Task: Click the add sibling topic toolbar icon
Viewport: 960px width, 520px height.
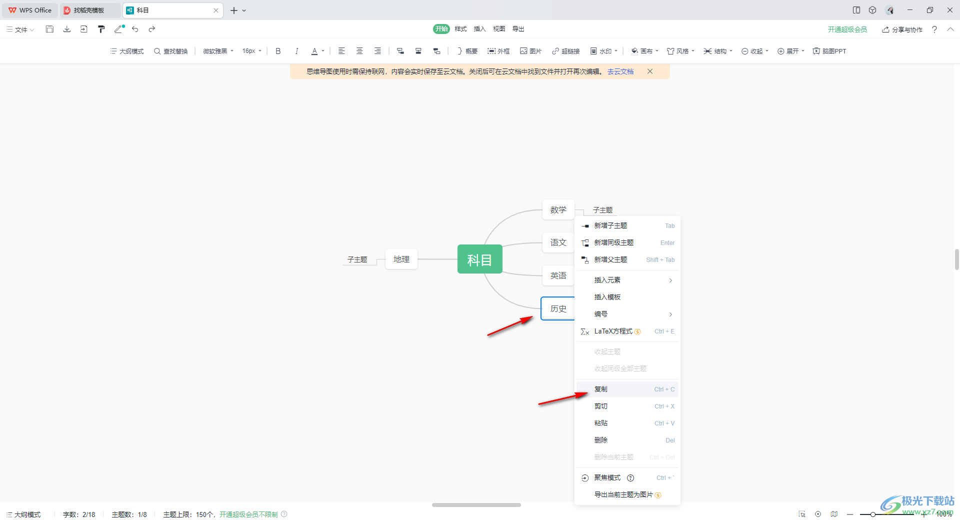Action: (x=418, y=51)
